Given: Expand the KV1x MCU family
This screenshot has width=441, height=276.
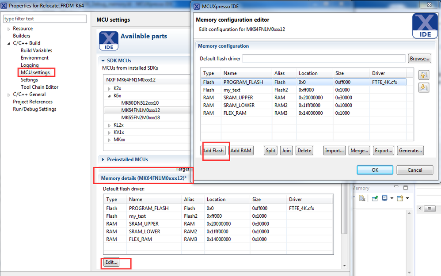Looking at the screenshot, I should [110, 132].
